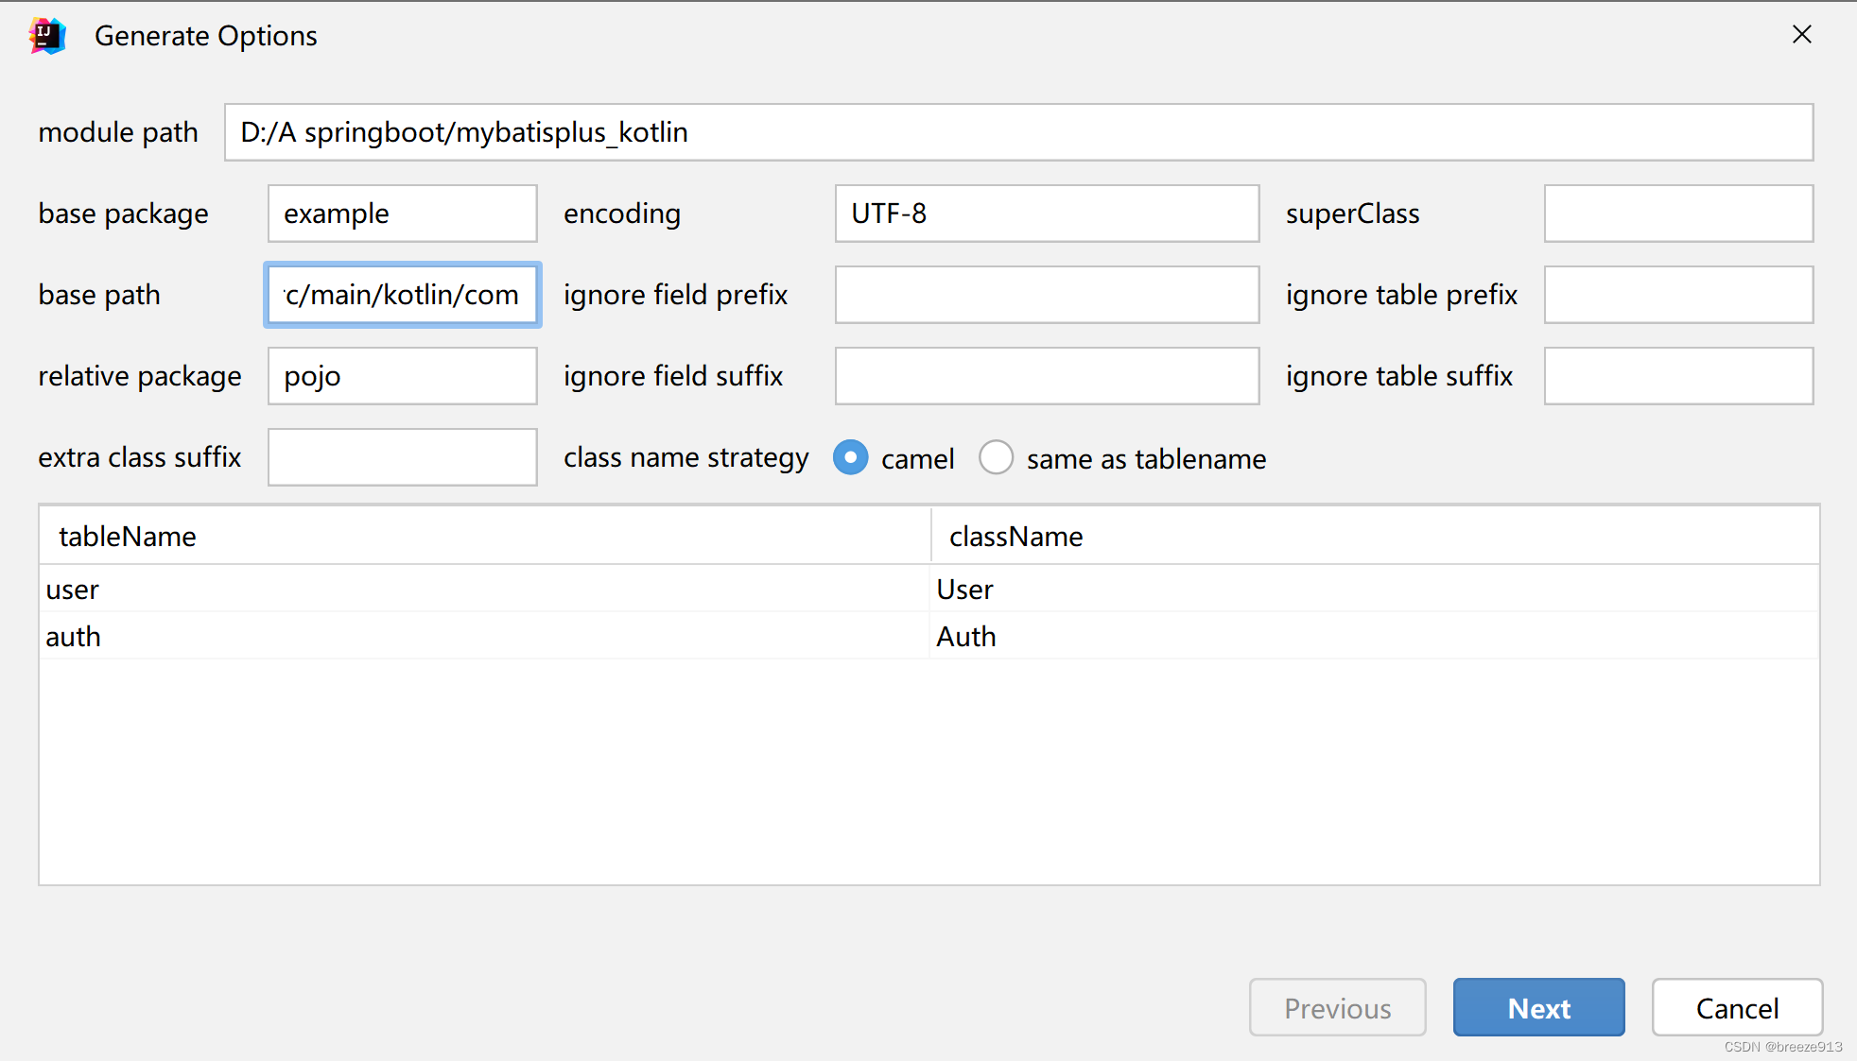Viewport: 1857px width, 1061px height.
Task: Click the Previous button
Action: [1337, 1007]
